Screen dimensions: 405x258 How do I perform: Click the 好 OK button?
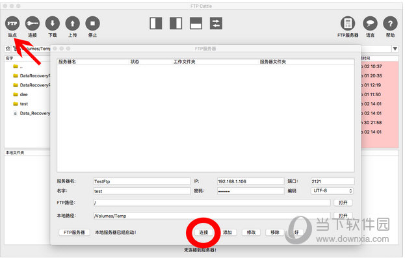[296, 232]
